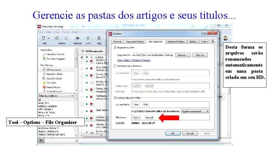The width and height of the screenshot is (269, 151).
Task: Click the Apply button in Options
Action: click(x=207, y=133)
